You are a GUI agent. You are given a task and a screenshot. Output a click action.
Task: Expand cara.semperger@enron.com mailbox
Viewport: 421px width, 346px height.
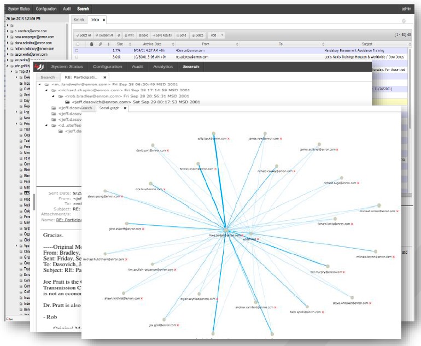(8, 37)
